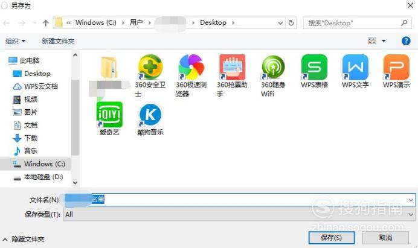Click Desktop in the address path
This screenshot has height=248, width=418.
(x=213, y=23)
